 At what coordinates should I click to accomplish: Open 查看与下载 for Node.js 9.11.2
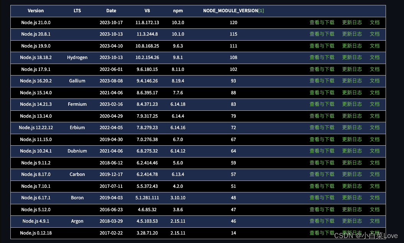click(x=322, y=163)
